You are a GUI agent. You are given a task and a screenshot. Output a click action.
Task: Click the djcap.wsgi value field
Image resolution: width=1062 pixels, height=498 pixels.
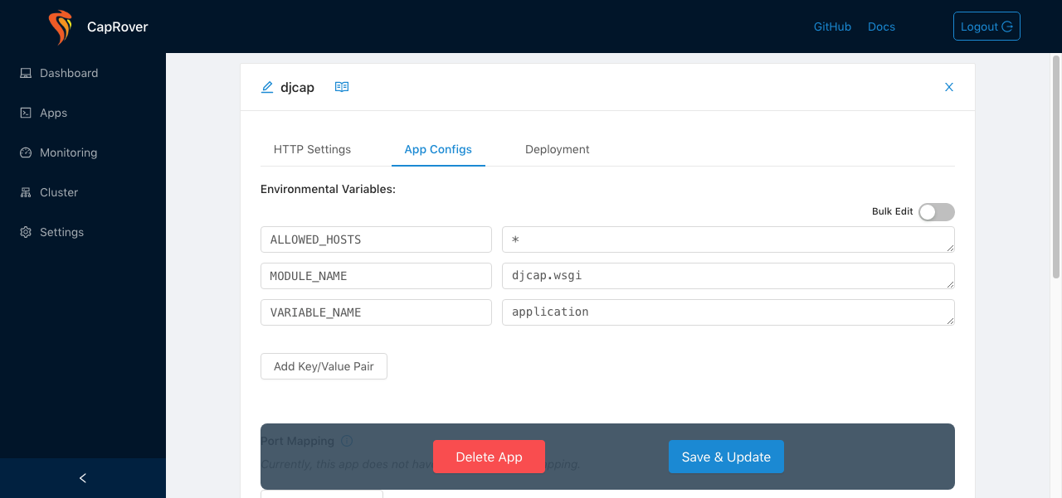(728, 276)
